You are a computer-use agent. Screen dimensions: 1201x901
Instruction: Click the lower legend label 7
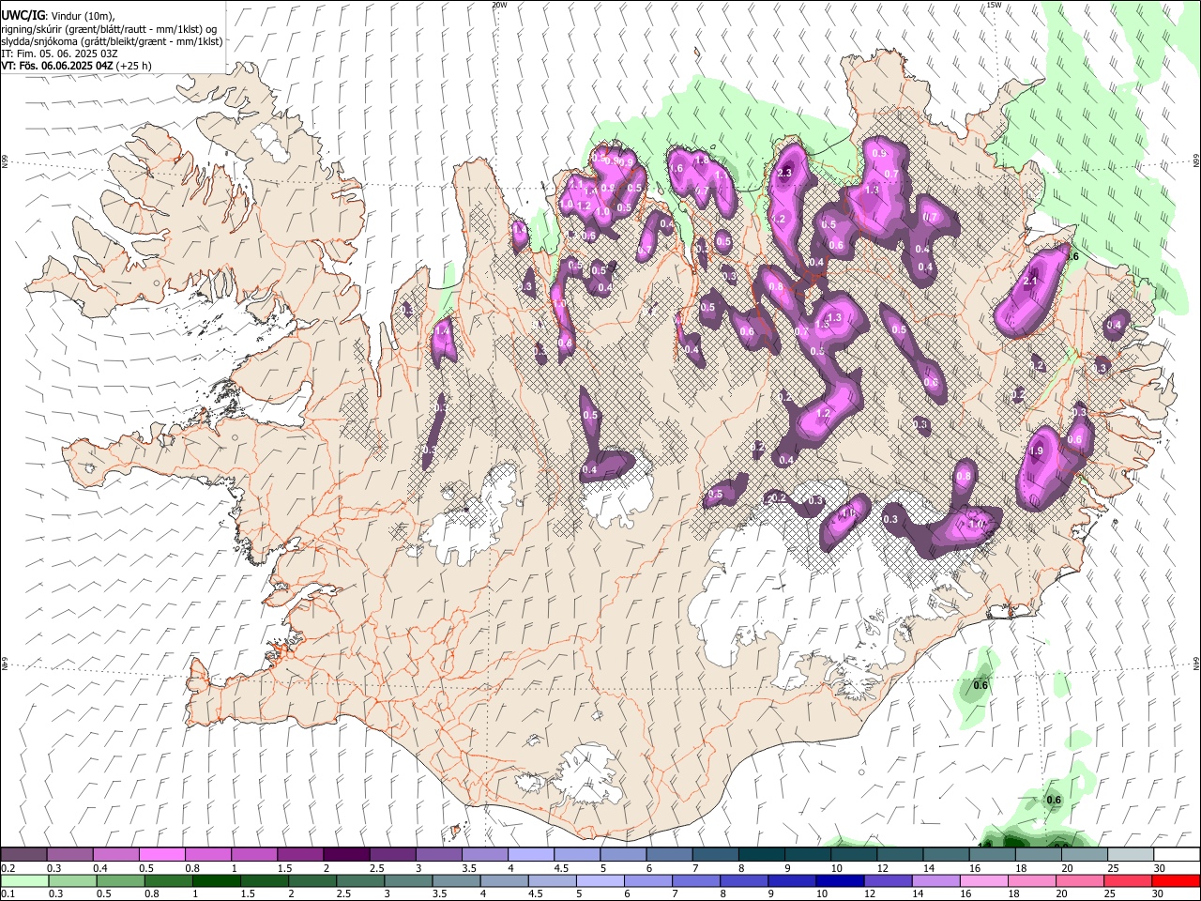click(x=674, y=894)
